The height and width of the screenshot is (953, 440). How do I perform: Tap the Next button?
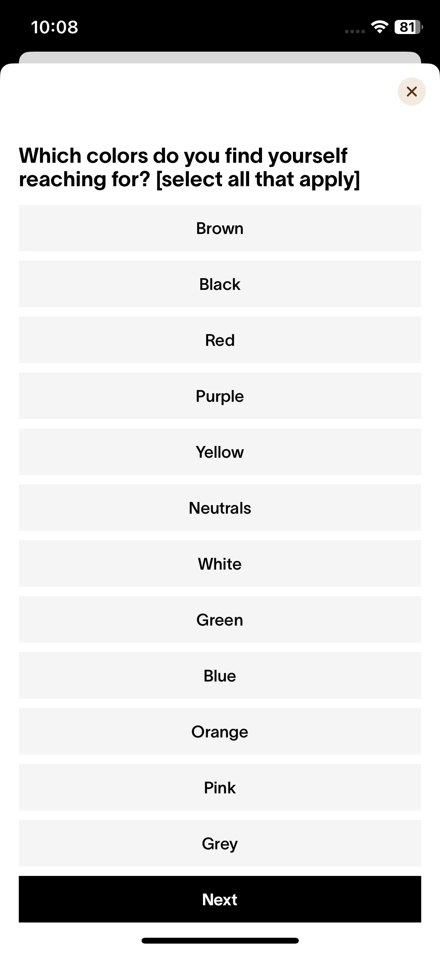click(x=220, y=899)
